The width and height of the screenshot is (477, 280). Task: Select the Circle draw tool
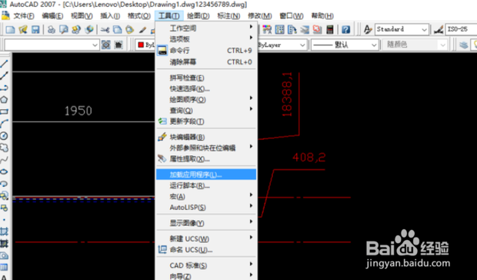pyautogui.click(x=4, y=135)
